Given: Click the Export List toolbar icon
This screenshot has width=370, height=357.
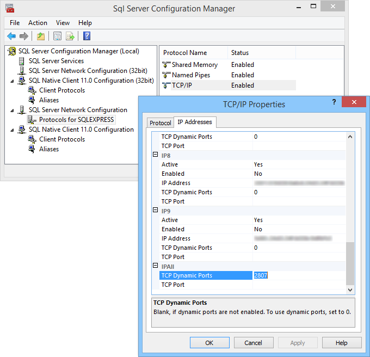Looking at the screenshot, I should point(70,36).
